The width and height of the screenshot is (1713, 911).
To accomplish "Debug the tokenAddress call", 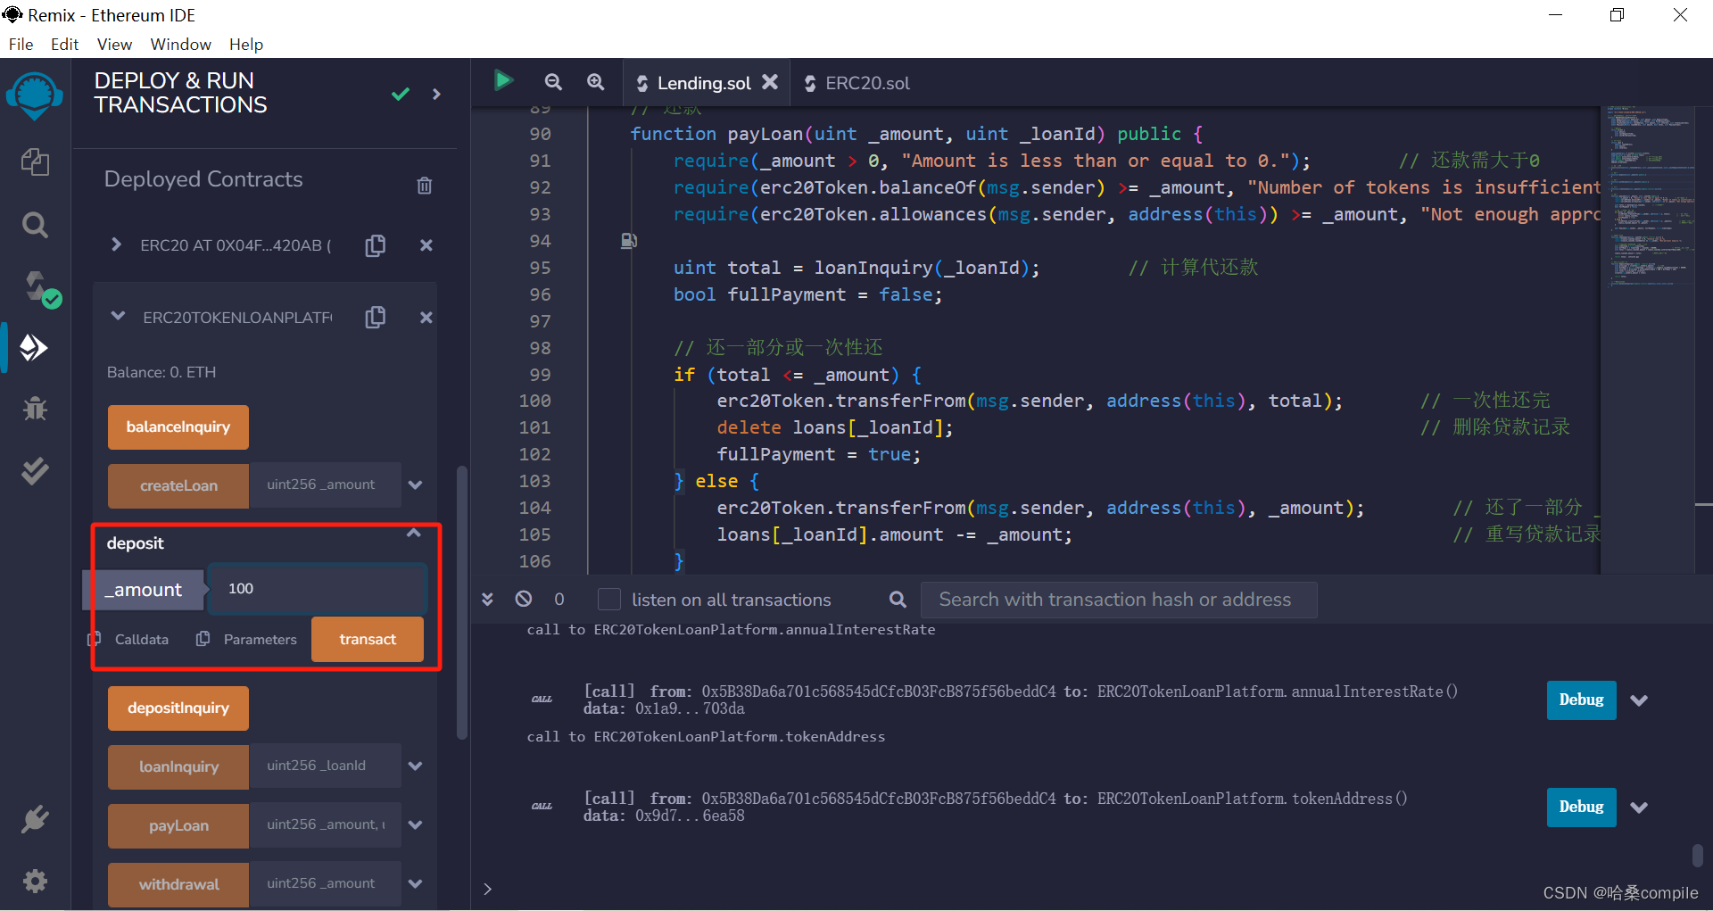I will (x=1581, y=807).
